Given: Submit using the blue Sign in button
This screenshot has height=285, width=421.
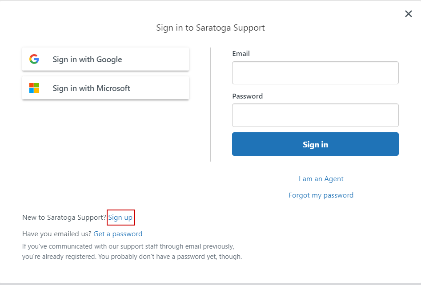Looking at the screenshot, I should (315, 144).
